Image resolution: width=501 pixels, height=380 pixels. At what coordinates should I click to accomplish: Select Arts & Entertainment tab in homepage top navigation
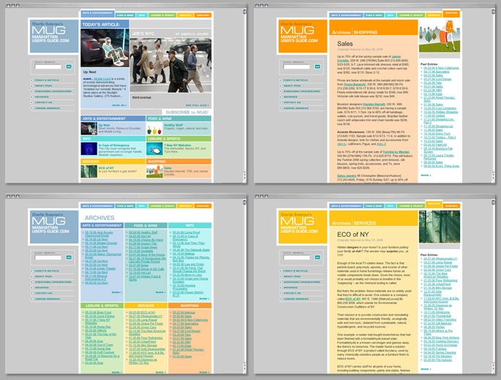[97, 14]
